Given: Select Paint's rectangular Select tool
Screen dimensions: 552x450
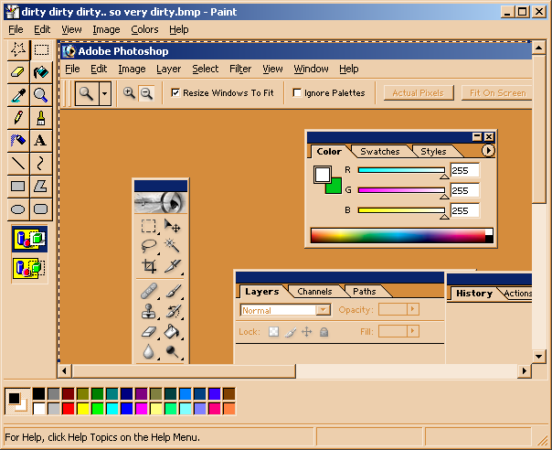Looking at the screenshot, I should pos(41,49).
